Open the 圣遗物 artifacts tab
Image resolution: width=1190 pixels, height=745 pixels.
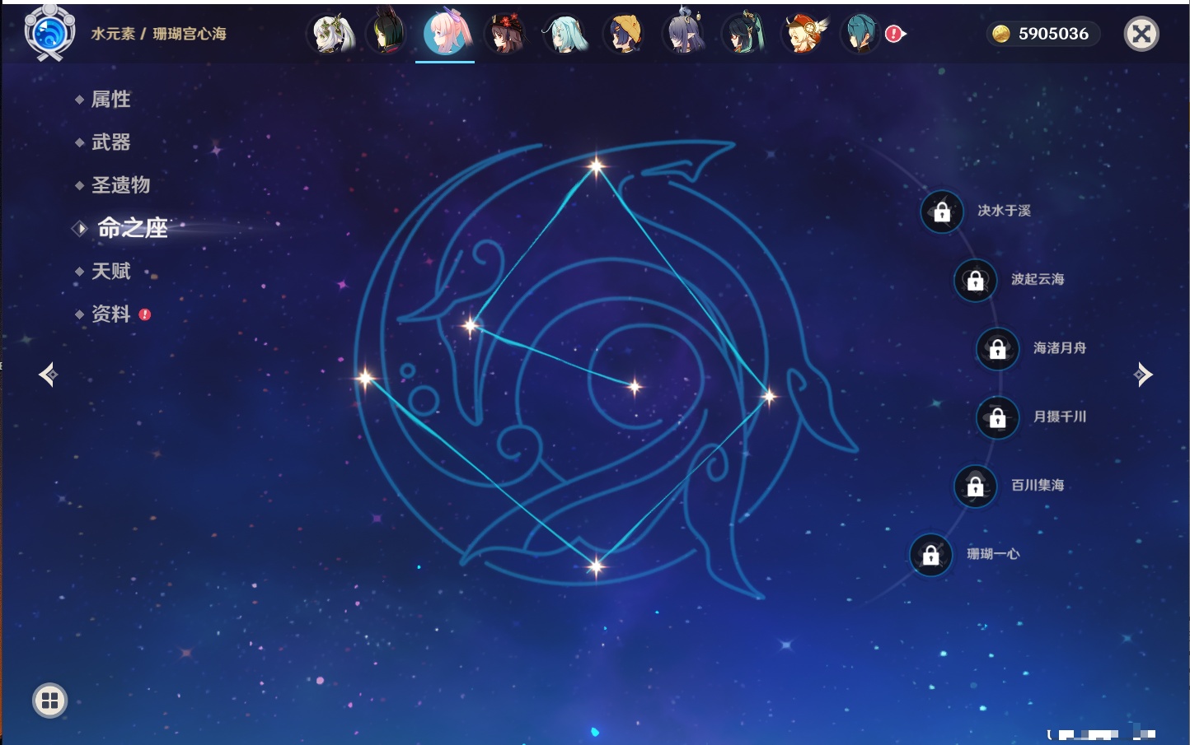click(x=120, y=185)
